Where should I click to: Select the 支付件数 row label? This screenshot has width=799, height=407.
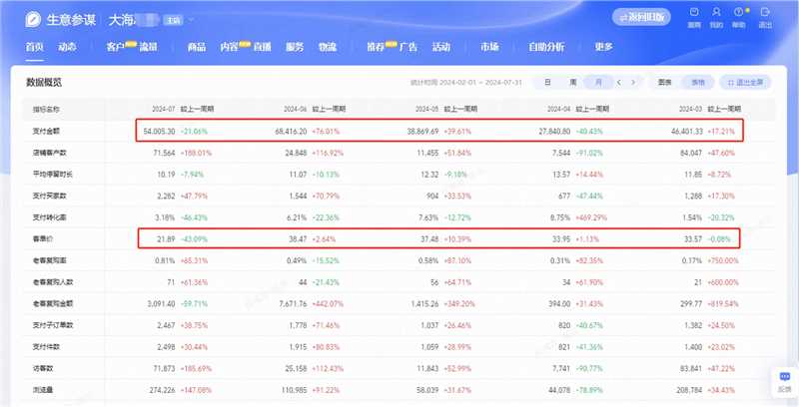tap(46, 346)
